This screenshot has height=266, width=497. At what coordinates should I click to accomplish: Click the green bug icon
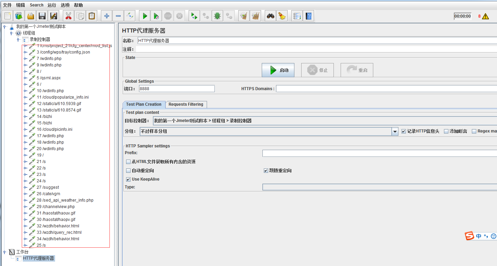(217, 16)
